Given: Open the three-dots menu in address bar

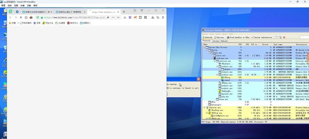Looking at the screenshot, I should coord(113,17).
